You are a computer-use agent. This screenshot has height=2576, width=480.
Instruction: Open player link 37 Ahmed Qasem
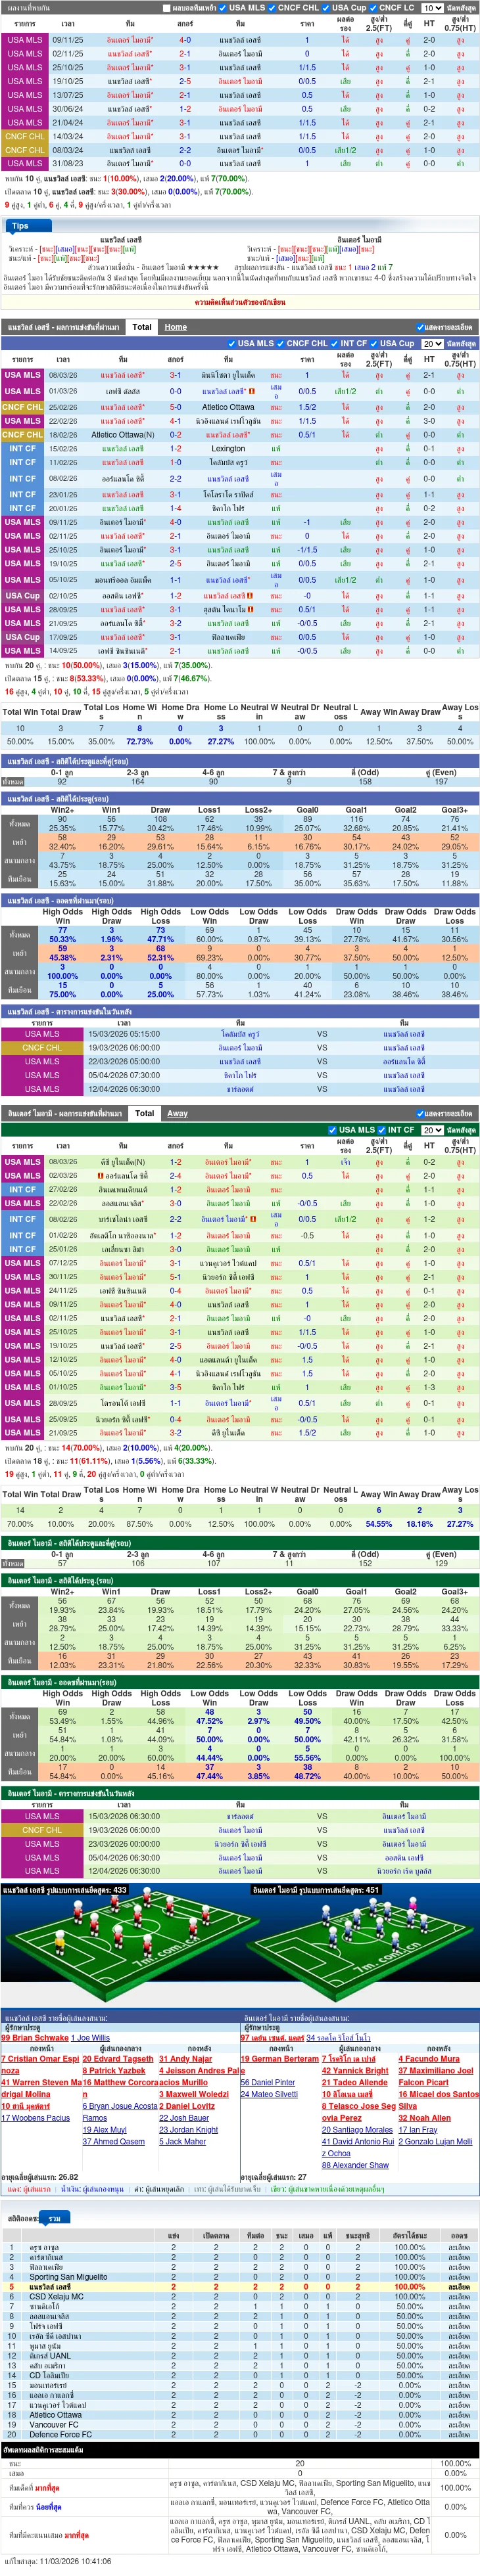(x=113, y=2141)
